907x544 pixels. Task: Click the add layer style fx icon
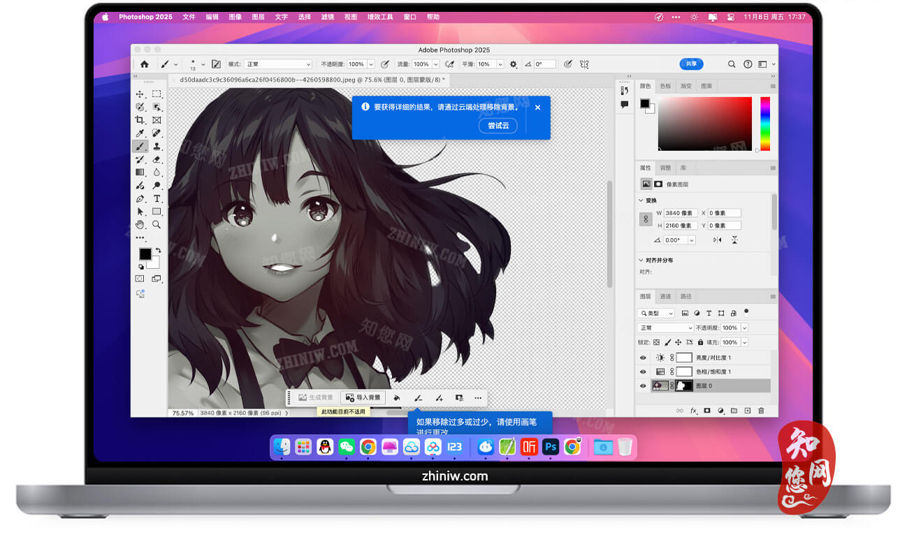pyautogui.click(x=694, y=411)
